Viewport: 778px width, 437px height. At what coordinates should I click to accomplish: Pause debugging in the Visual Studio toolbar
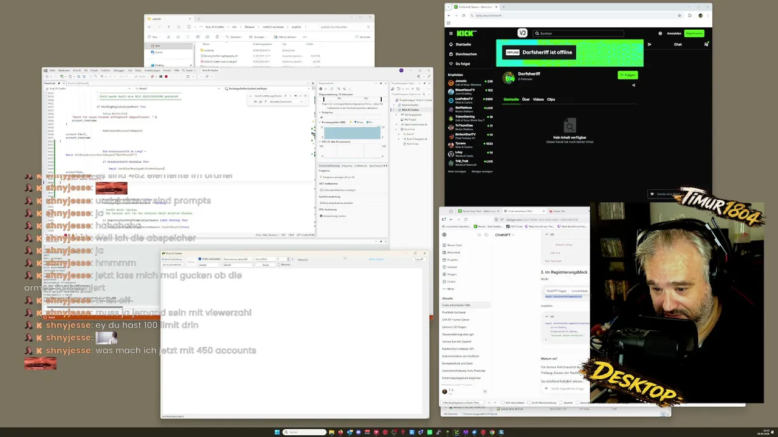tap(160, 76)
